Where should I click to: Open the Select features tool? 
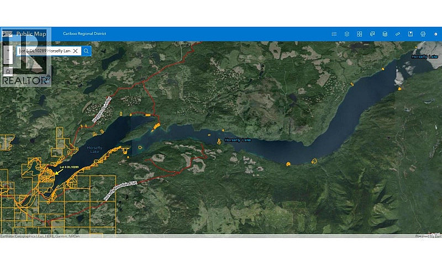coord(372,34)
